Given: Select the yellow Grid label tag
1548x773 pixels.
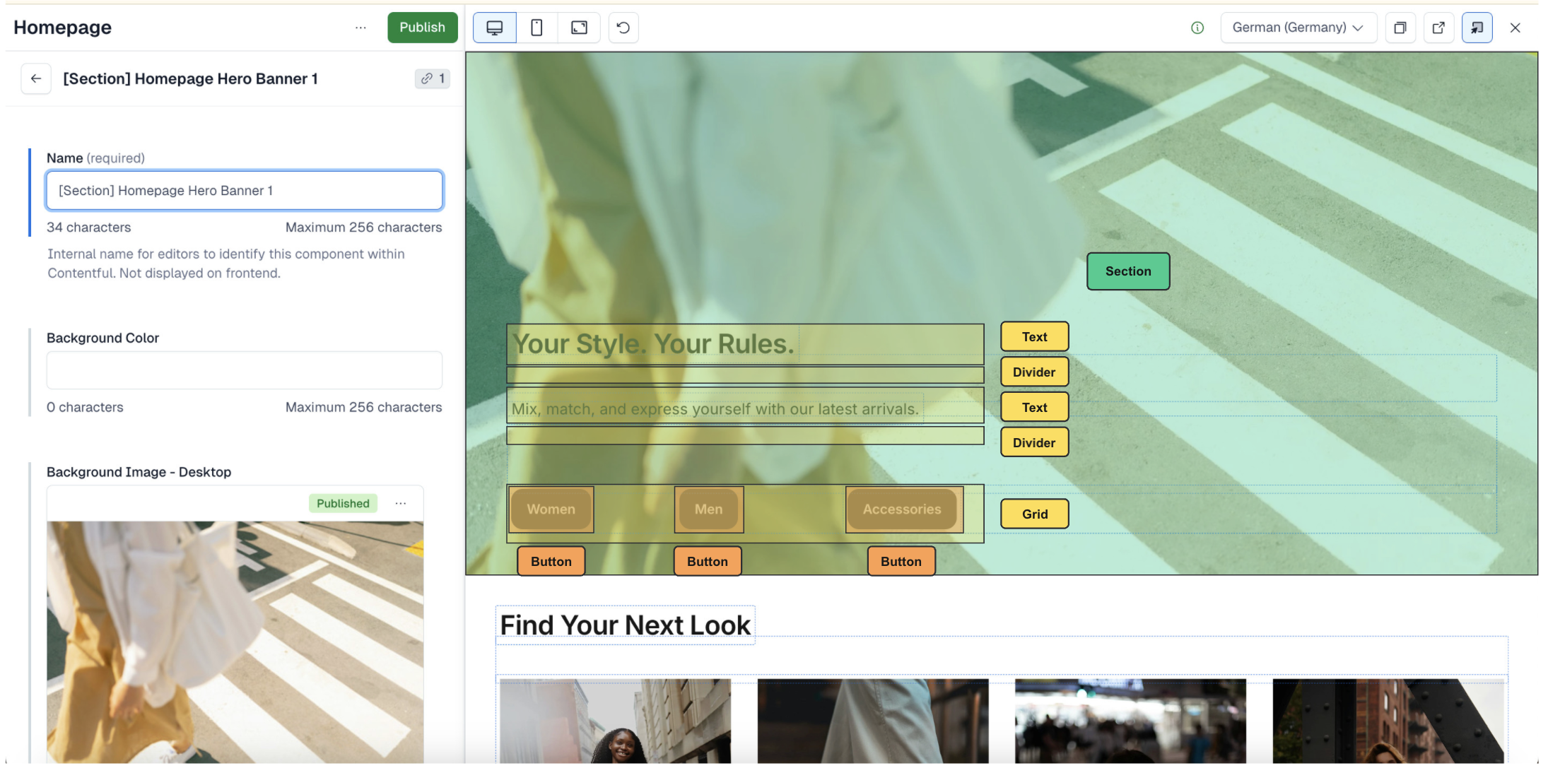Looking at the screenshot, I should (x=1034, y=514).
